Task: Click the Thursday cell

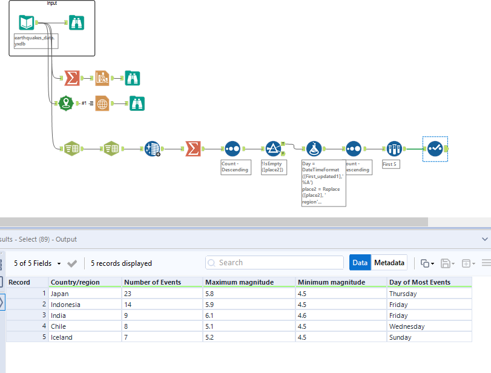Action: 429,294
